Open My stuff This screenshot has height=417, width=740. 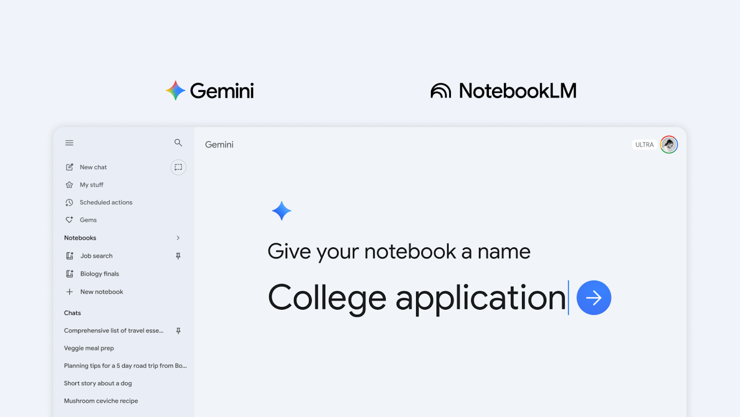(x=91, y=184)
